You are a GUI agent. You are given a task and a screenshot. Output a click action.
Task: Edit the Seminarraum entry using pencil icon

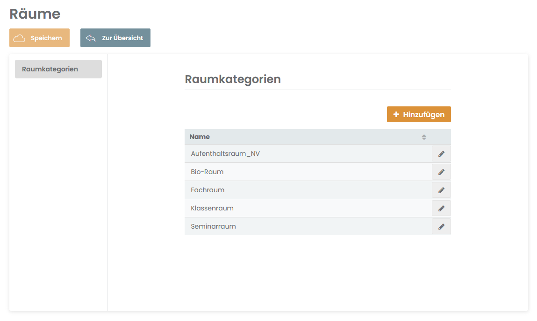click(x=441, y=226)
